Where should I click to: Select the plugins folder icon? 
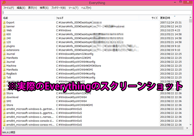tap(4, 46)
